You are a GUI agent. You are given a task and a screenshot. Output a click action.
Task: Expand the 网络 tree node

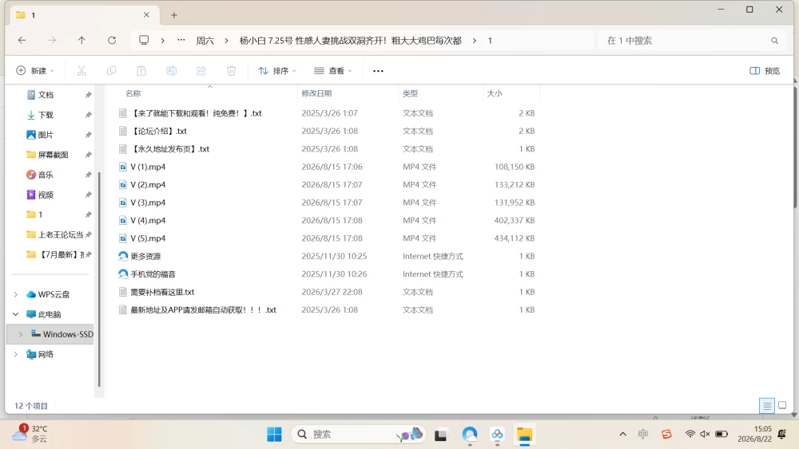16,354
